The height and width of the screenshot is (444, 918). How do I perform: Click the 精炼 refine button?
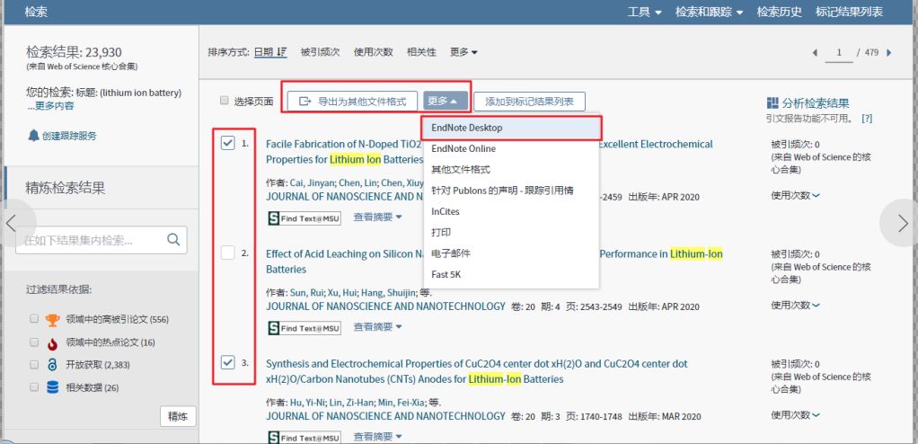178,416
